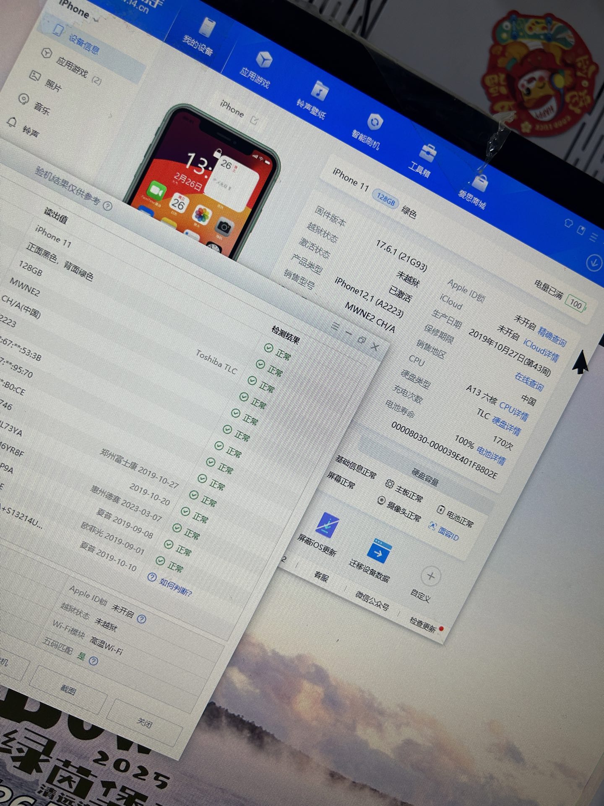Click the 170次 charge count value
Viewport: 604px width, 806px height.
coord(502,442)
